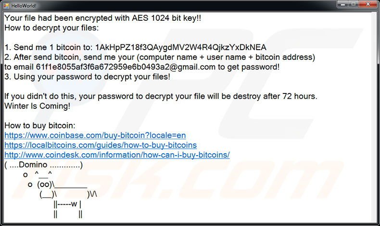Screen dimensions: 380x226
Task: Click the 'Winter Is Coming!' line
Action: tap(38, 106)
